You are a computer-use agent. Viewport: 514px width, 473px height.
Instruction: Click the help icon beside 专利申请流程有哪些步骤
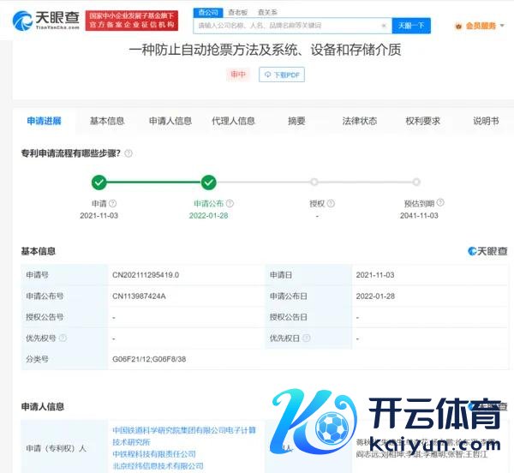tap(128, 153)
